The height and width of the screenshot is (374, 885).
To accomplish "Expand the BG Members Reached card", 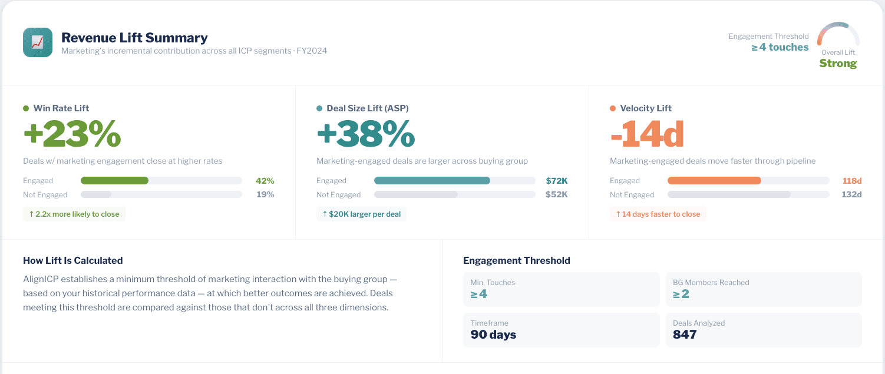I will pyautogui.click(x=764, y=289).
